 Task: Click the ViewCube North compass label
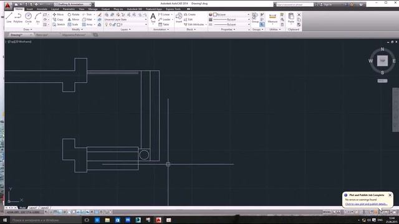382,49
